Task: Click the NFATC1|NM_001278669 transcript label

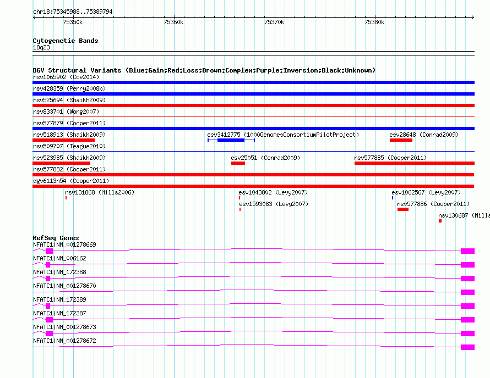Action: [x=64, y=244]
